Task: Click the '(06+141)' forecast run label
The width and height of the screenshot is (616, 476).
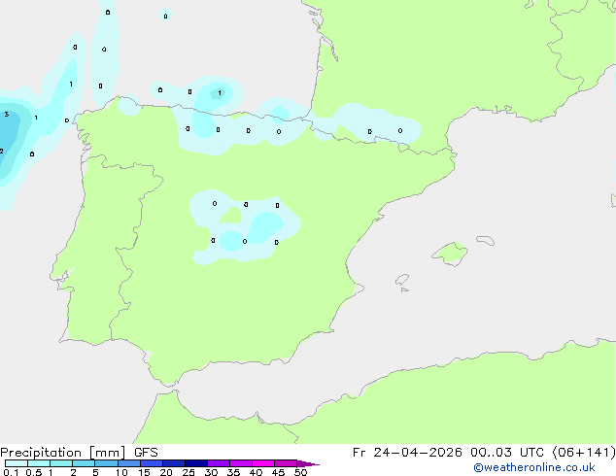Action: click(584, 453)
